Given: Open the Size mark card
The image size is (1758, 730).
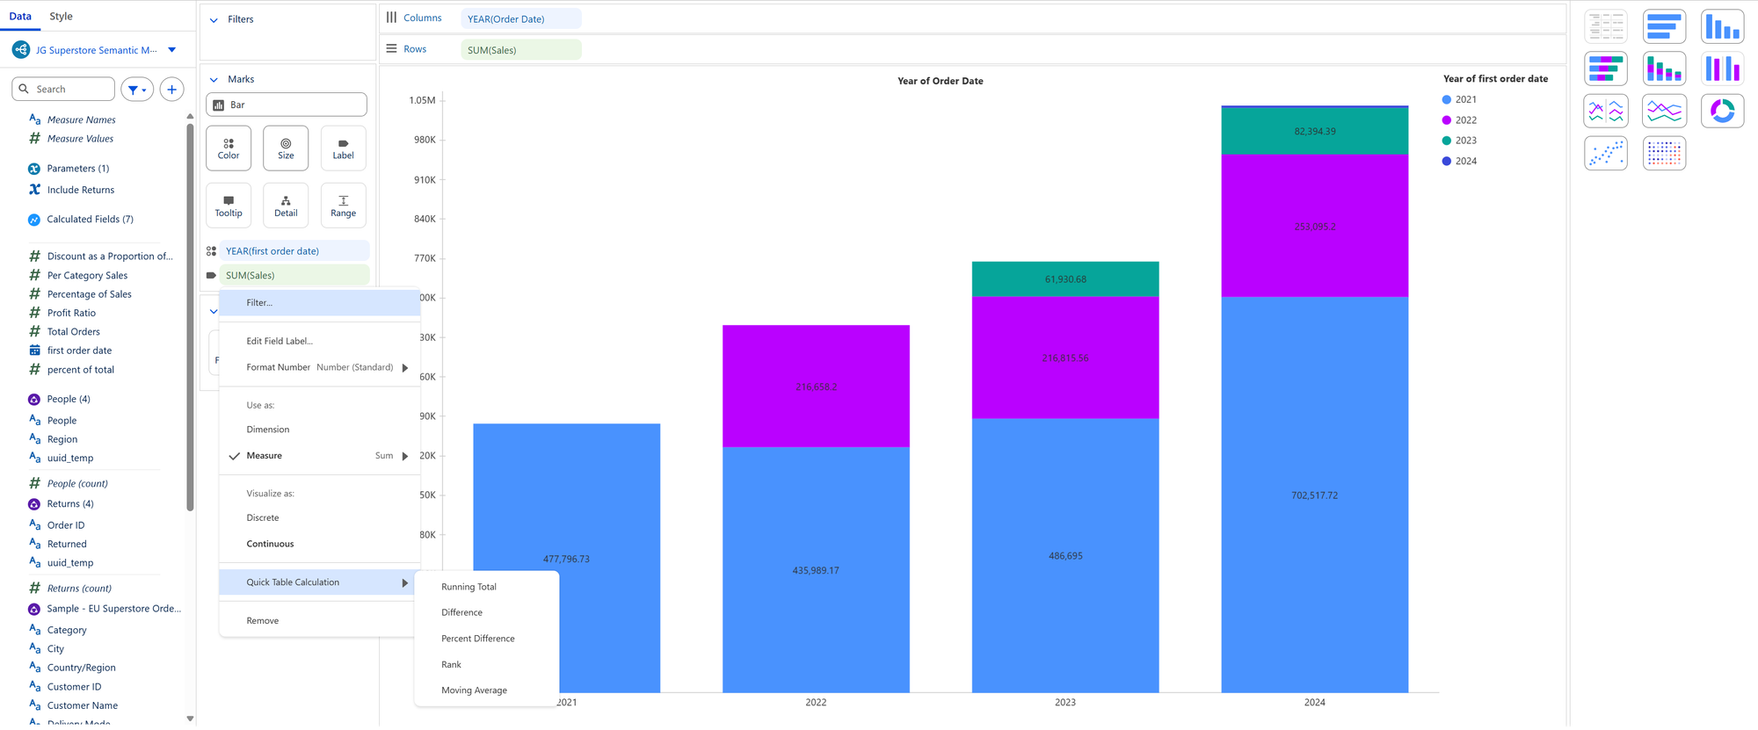Looking at the screenshot, I should click(286, 148).
